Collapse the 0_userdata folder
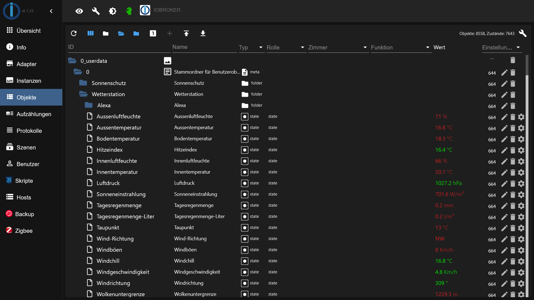This screenshot has height=300, width=534. [73, 61]
